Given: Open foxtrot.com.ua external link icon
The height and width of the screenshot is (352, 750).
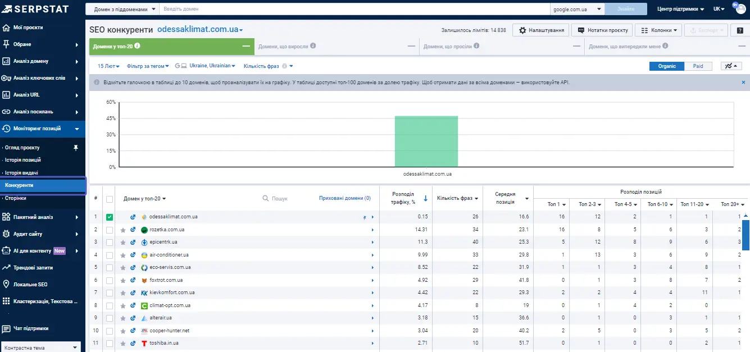Looking at the screenshot, I should 133,280.
